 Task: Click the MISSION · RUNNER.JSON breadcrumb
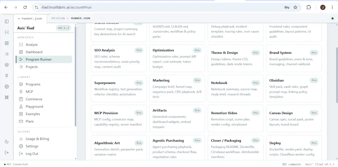71,18
